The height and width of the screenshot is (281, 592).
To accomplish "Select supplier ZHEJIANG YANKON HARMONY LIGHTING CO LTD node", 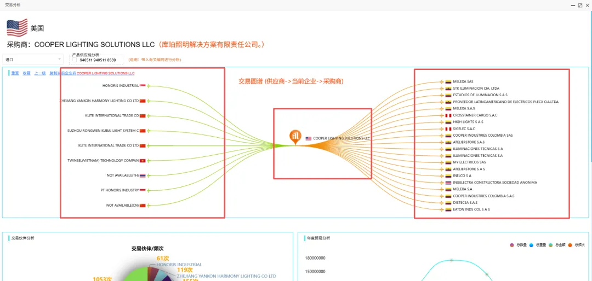I will point(100,101).
